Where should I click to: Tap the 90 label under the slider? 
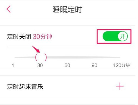tap(95, 65)
